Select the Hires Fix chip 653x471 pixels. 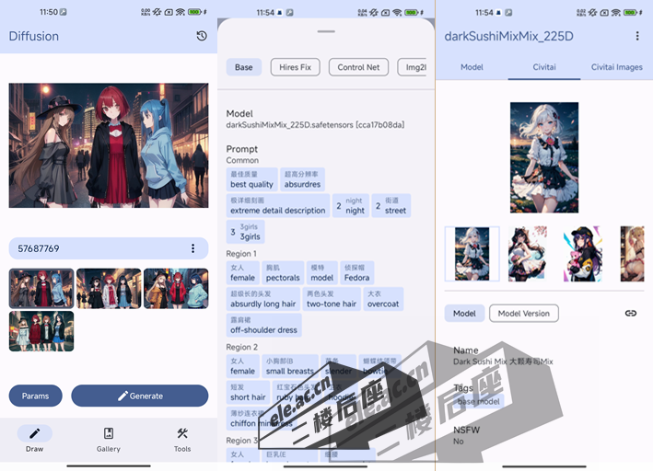coord(296,67)
